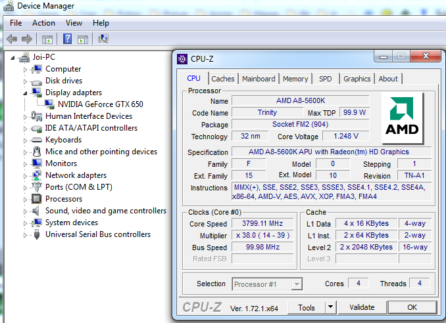Screen dimensions: 446x323
Task: Open the File menu
Action: pyautogui.click(x=16, y=23)
